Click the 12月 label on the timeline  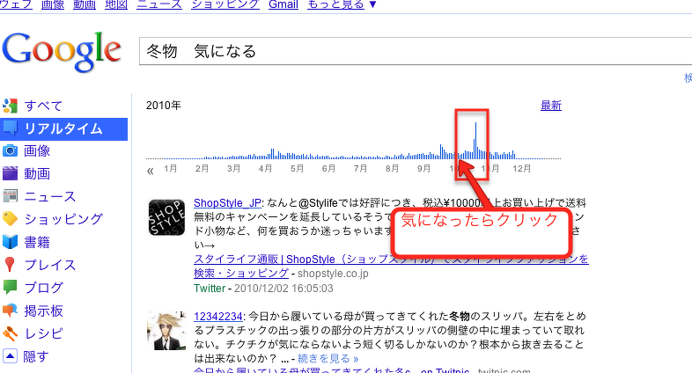point(522,168)
